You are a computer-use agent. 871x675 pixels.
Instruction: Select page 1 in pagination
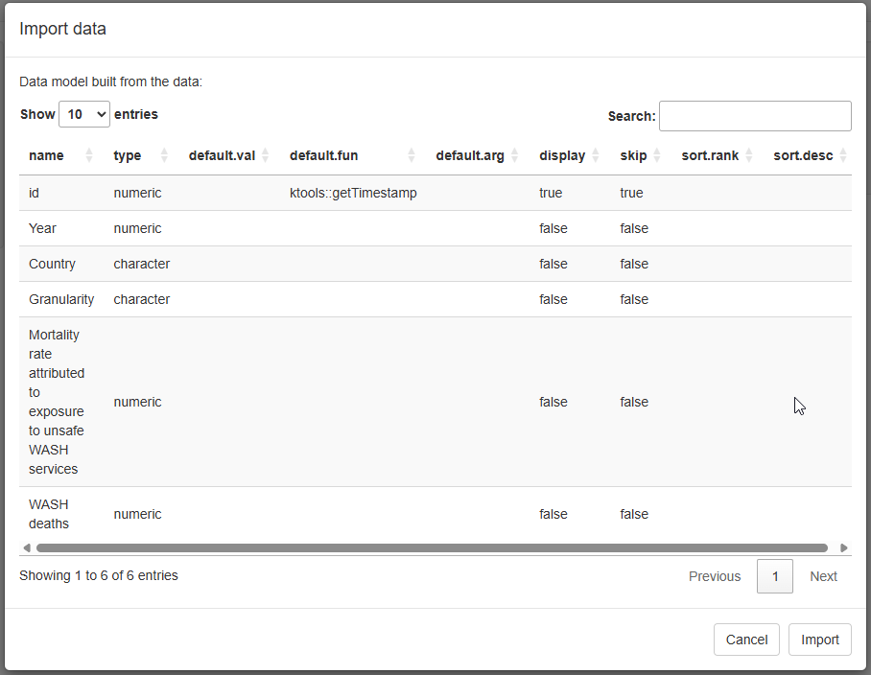pos(775,576)
